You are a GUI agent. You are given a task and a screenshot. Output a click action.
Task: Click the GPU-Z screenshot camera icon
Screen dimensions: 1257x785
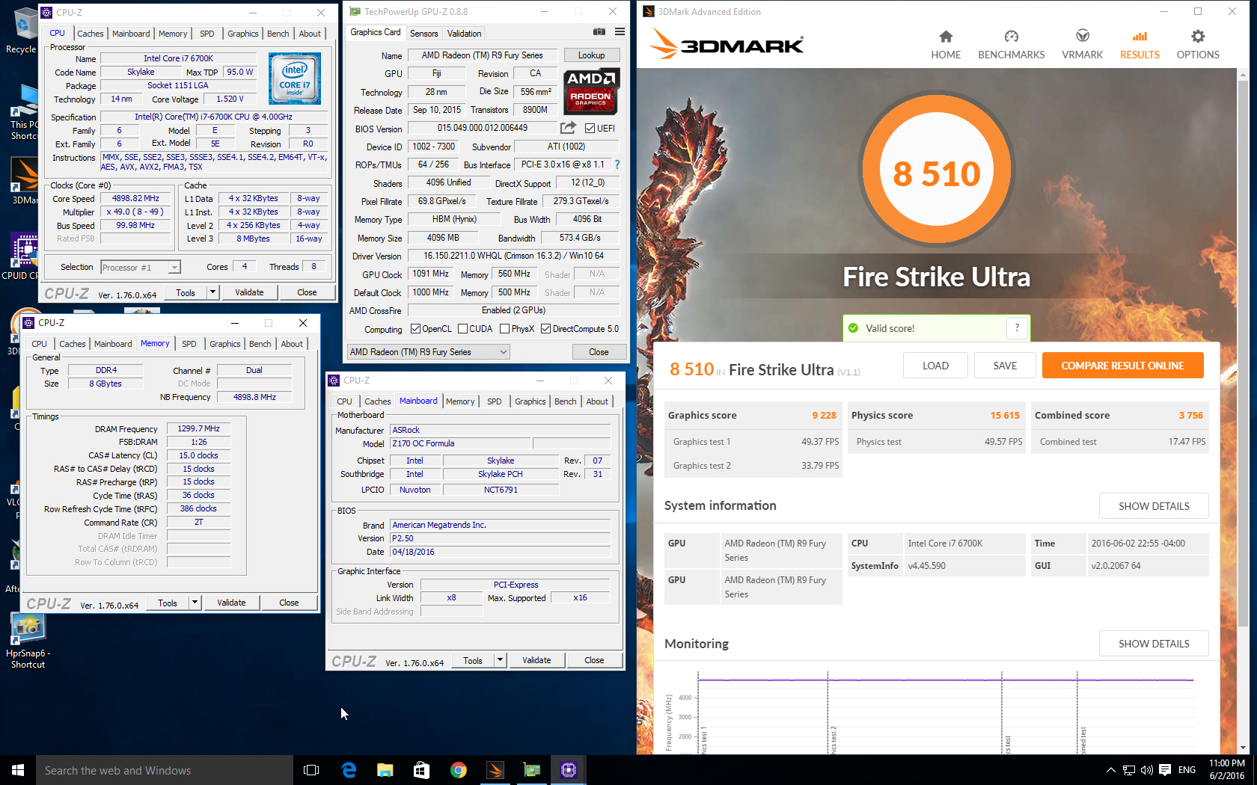pos(599,32)
